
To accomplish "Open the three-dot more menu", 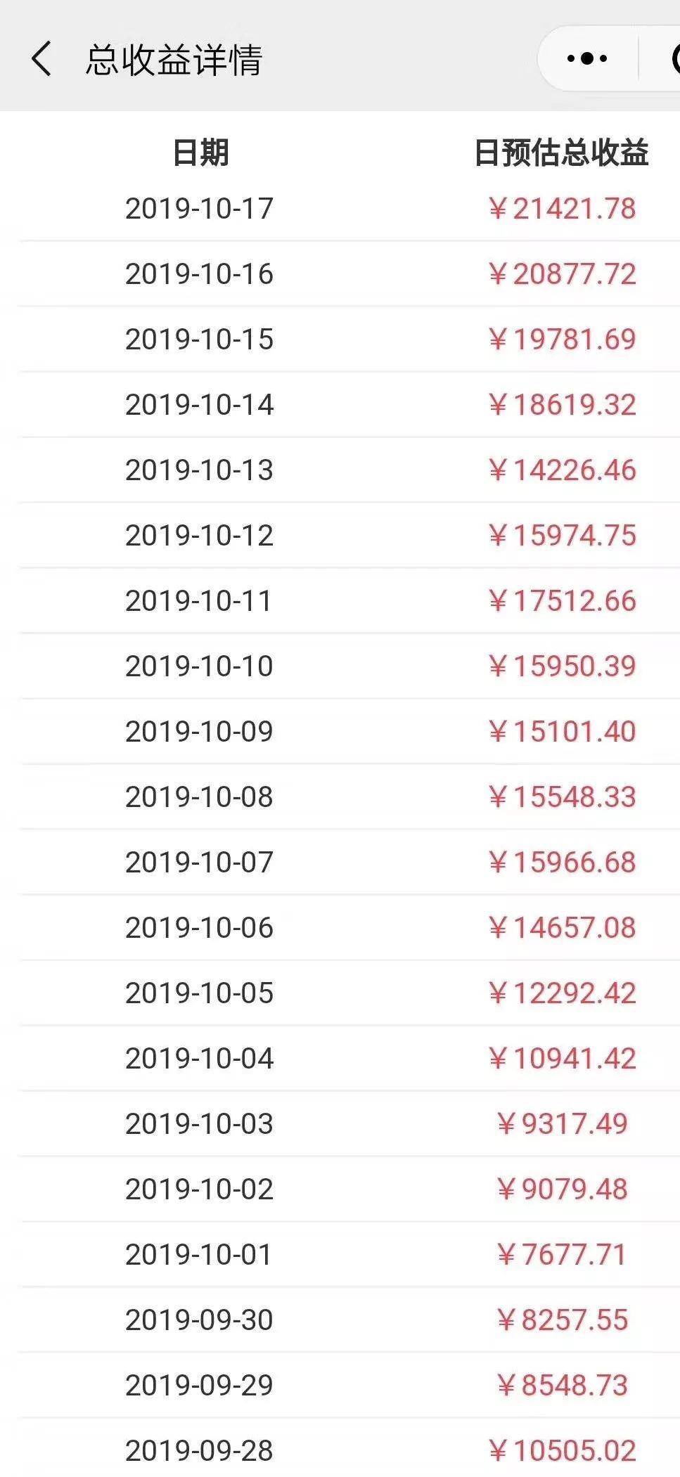I will 587,58.
